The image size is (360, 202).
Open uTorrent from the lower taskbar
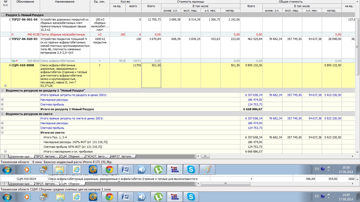(158, 197)
